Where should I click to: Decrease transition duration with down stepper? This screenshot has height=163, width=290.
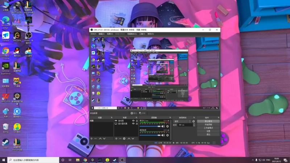click(194, 126)
